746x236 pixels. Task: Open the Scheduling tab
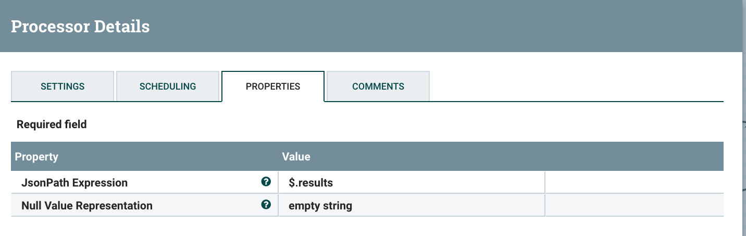point(168,86)
